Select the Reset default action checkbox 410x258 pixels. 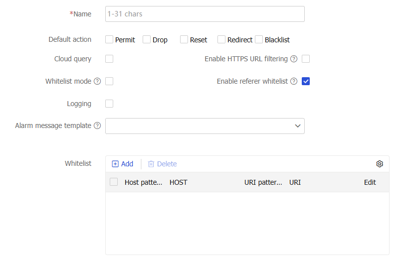click(184, 39)
